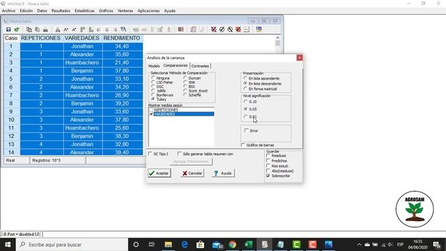Save the table with the floppy disk icon
The image size is (446, 251).
tap(8, 29)
